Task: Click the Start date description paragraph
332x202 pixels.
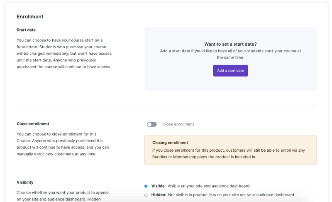Action: (x=64, y=54)
